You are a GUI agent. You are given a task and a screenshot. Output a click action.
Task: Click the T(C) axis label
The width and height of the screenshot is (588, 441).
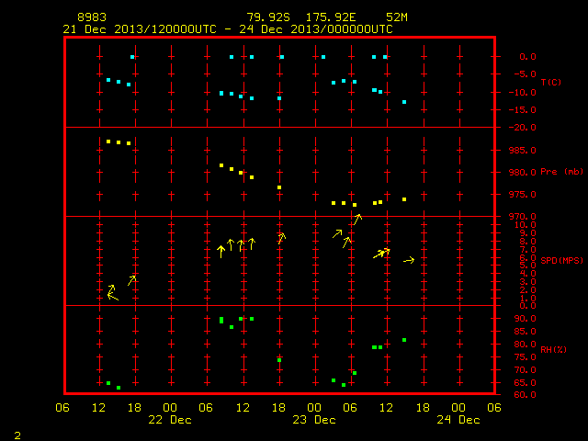[x=551, y=82]
